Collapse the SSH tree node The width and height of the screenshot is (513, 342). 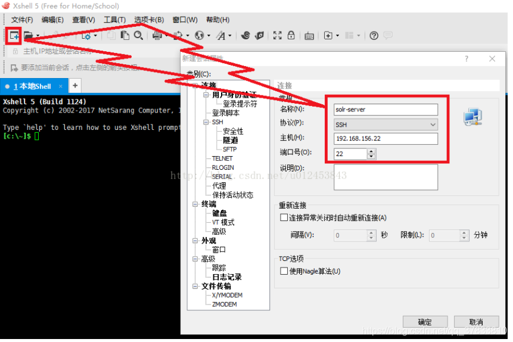206,122
